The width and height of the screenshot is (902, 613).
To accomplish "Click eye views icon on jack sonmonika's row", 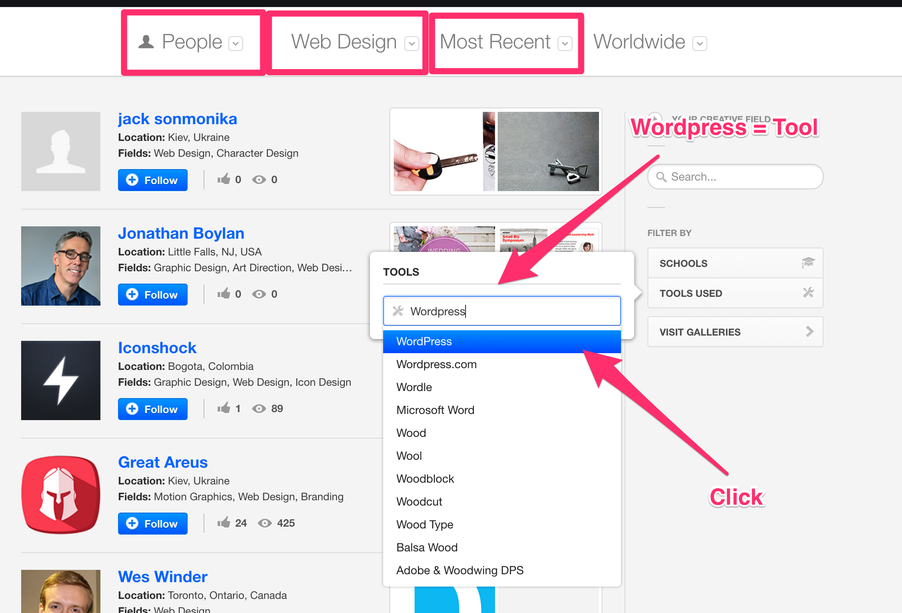I will (x=259, y=180).
